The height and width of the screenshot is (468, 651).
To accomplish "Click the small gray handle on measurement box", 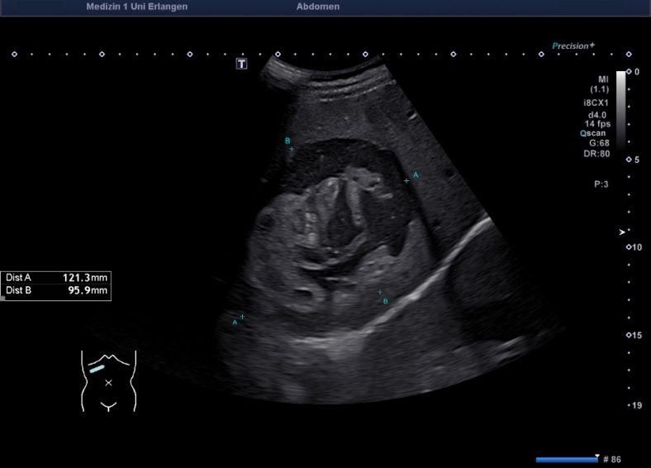I will pos(2,298).
